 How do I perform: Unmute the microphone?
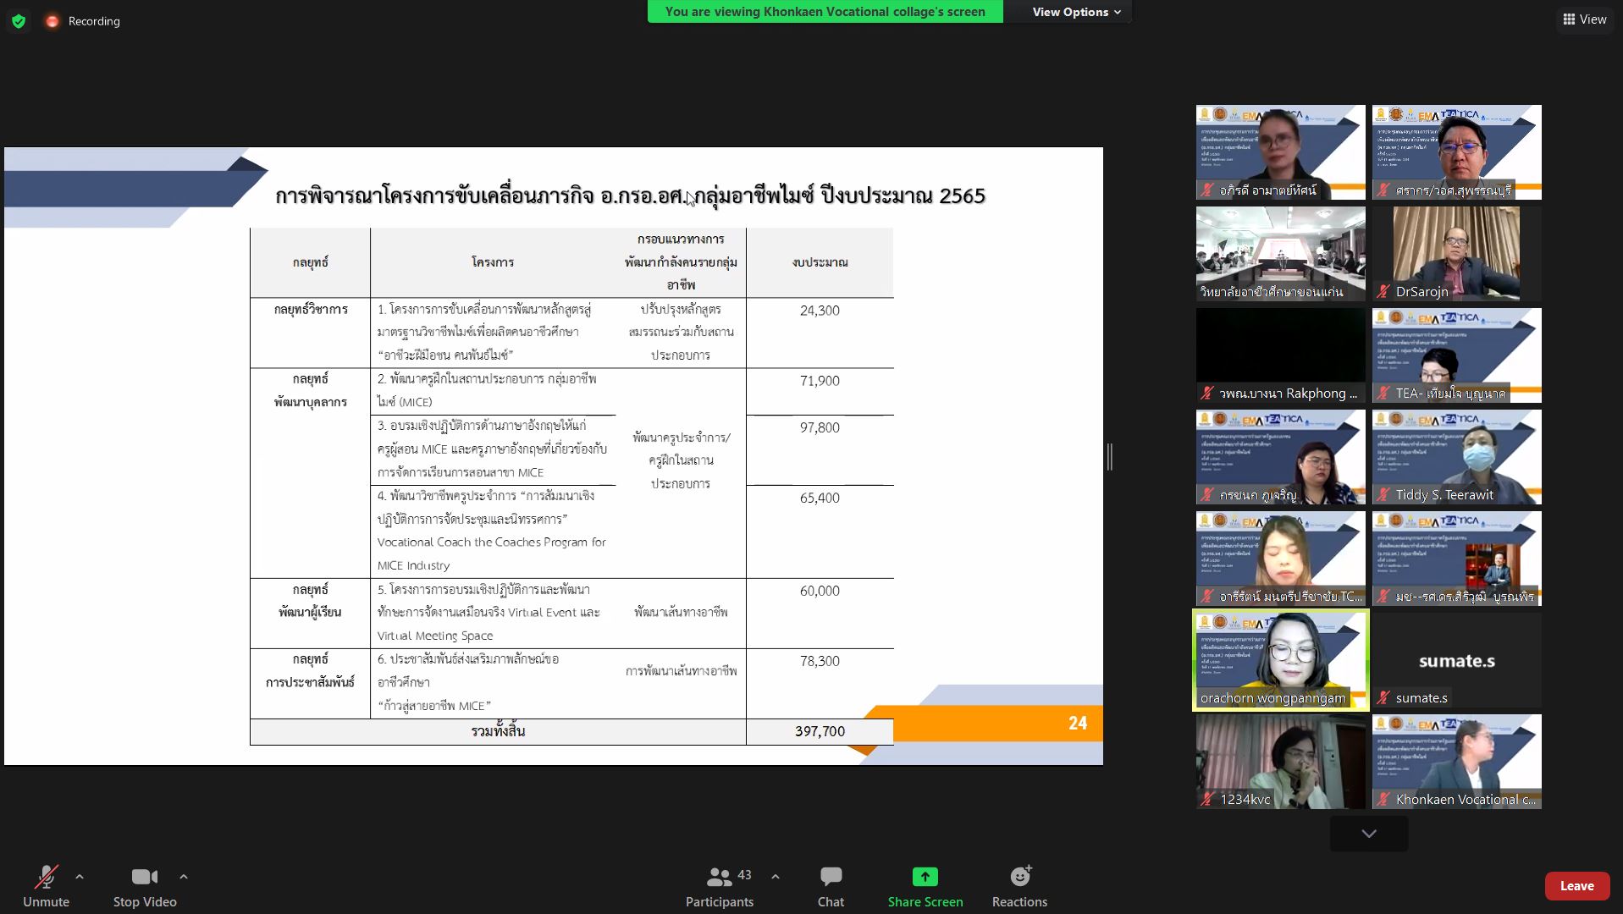pyautogui.click(x=46, y=886)
